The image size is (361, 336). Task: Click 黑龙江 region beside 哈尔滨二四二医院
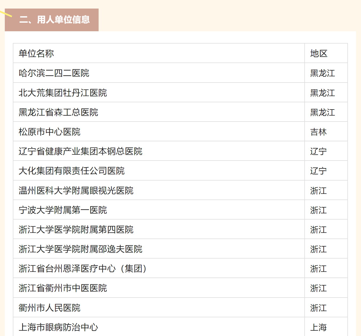[x=323, y=73]
